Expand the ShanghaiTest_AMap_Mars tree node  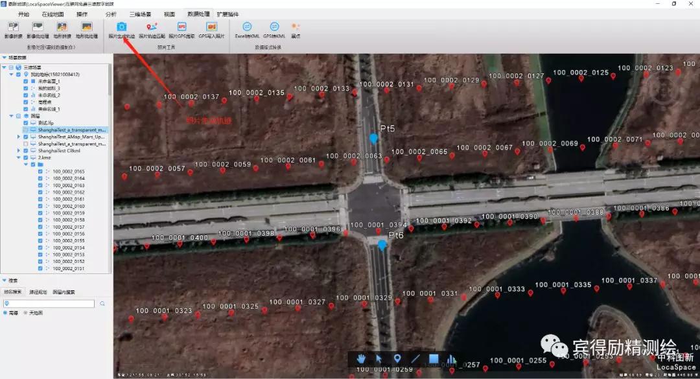[18, 137]
